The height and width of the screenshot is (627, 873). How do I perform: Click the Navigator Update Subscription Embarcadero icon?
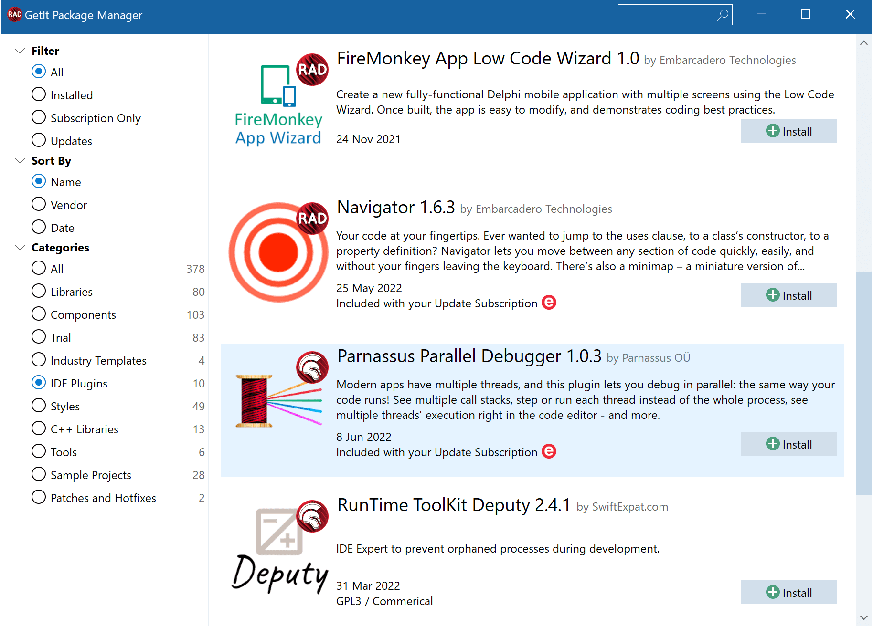(549, 303)
